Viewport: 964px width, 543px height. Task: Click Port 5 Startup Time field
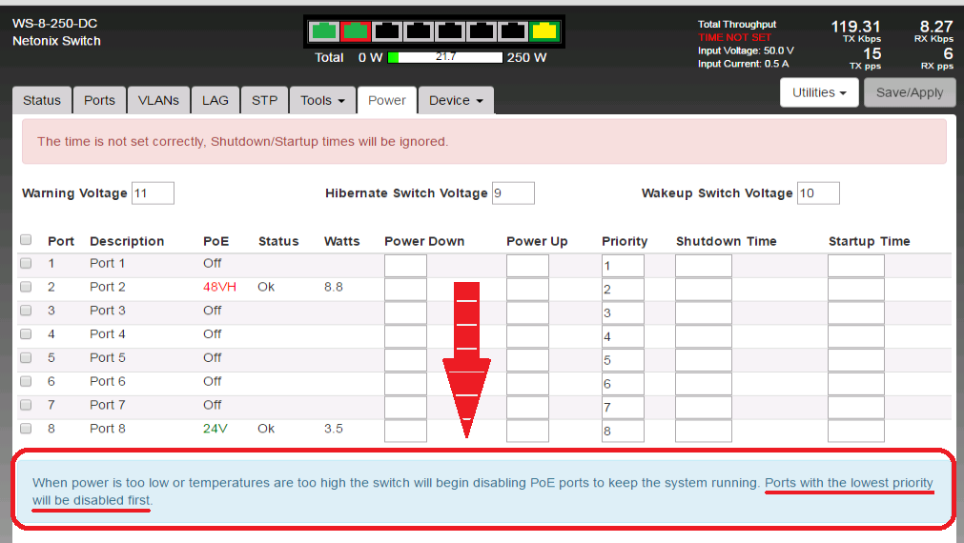click(x=856, y=360)
